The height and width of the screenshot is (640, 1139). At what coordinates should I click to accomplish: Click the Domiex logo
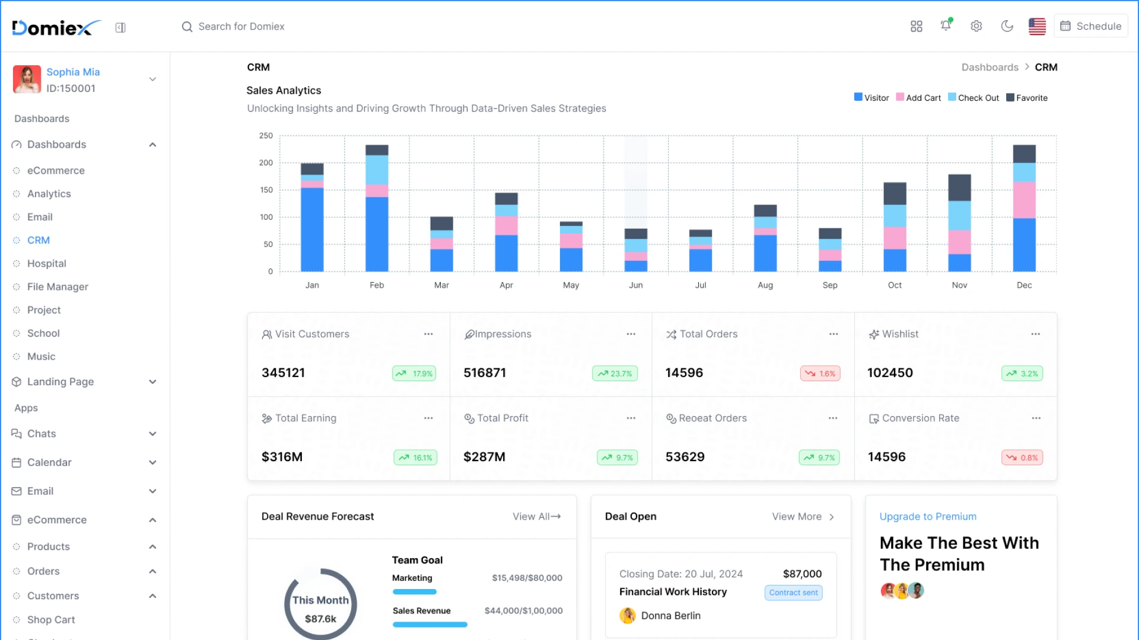56,27
